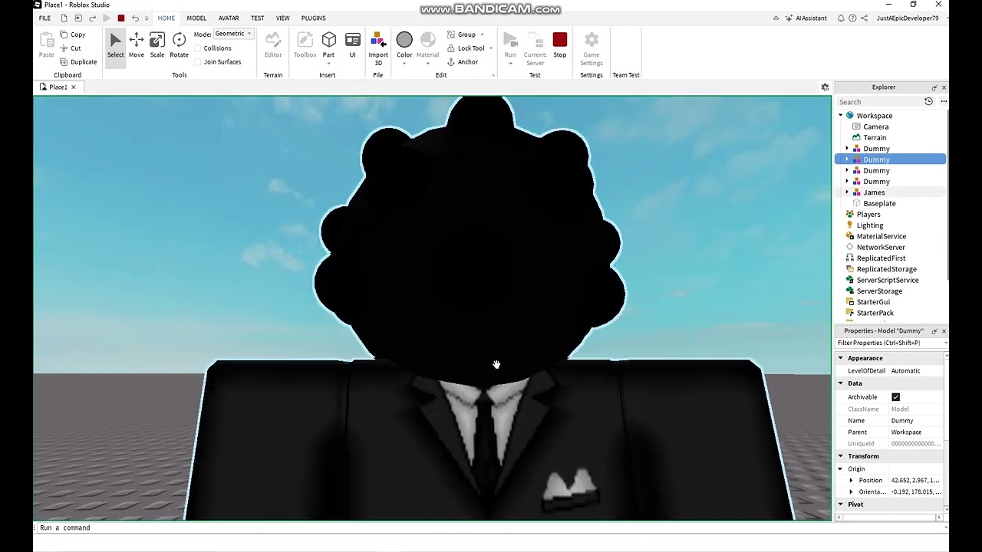Open the UI insert tool
The width and height of the screenshot is (982, 552).
[353, 45]
